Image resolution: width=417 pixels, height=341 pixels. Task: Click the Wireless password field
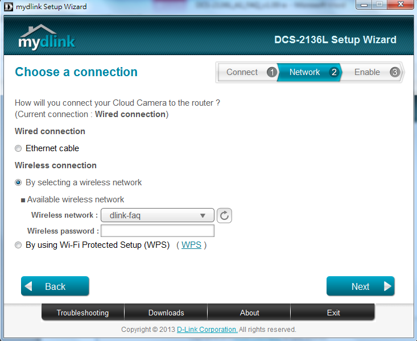(158, 231)
